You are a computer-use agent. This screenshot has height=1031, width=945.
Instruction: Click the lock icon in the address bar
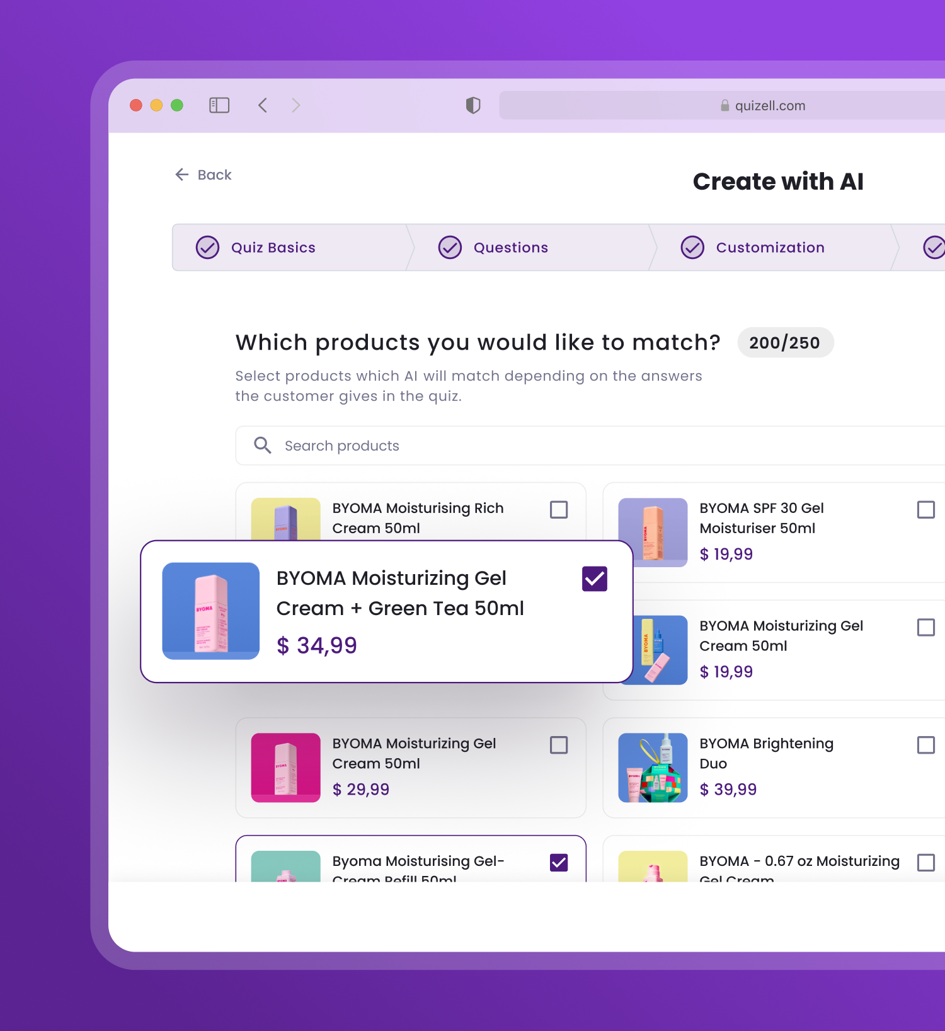point(725,105)
